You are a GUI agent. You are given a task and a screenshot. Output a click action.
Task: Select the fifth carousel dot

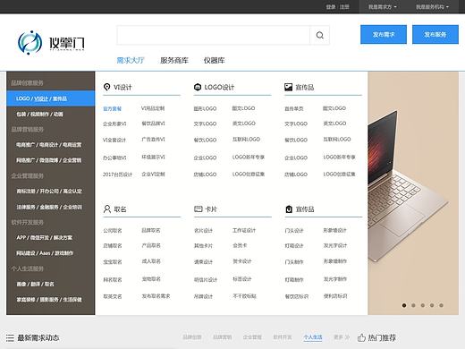click(441, 305)
